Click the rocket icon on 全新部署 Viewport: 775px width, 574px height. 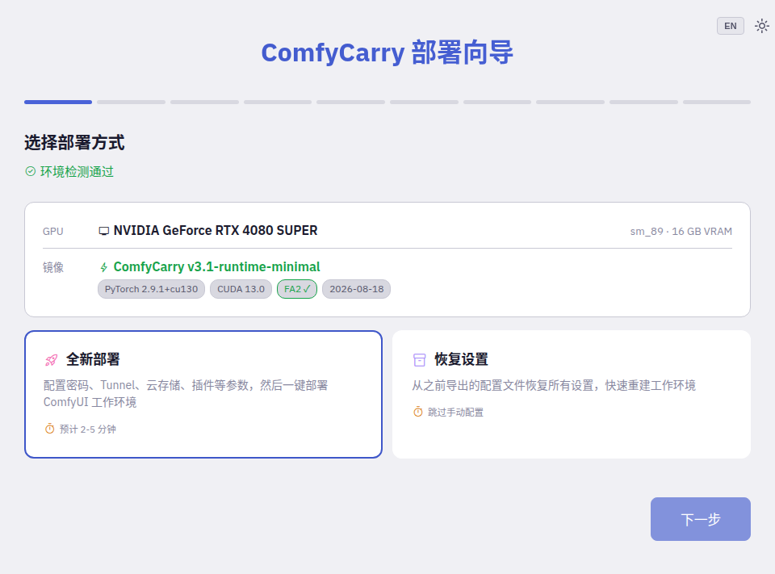(52, 360)
